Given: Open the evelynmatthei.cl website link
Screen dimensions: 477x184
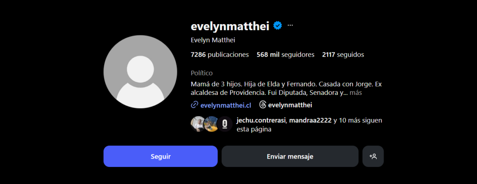Looking at the screenshot, I should coord(226,105).
